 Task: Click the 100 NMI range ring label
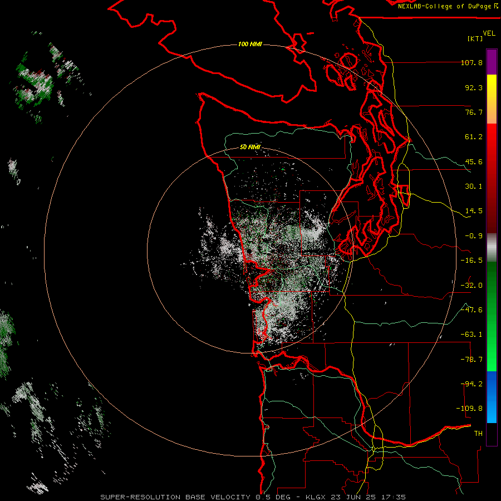[250, 44]
